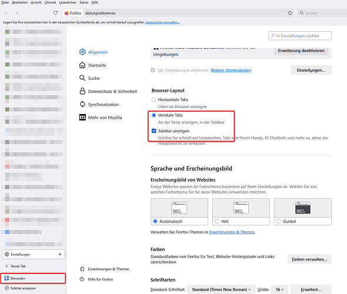Select Horizontale Tabs radio option
Screen dimensions: 347x294
(x=154, y=100)
